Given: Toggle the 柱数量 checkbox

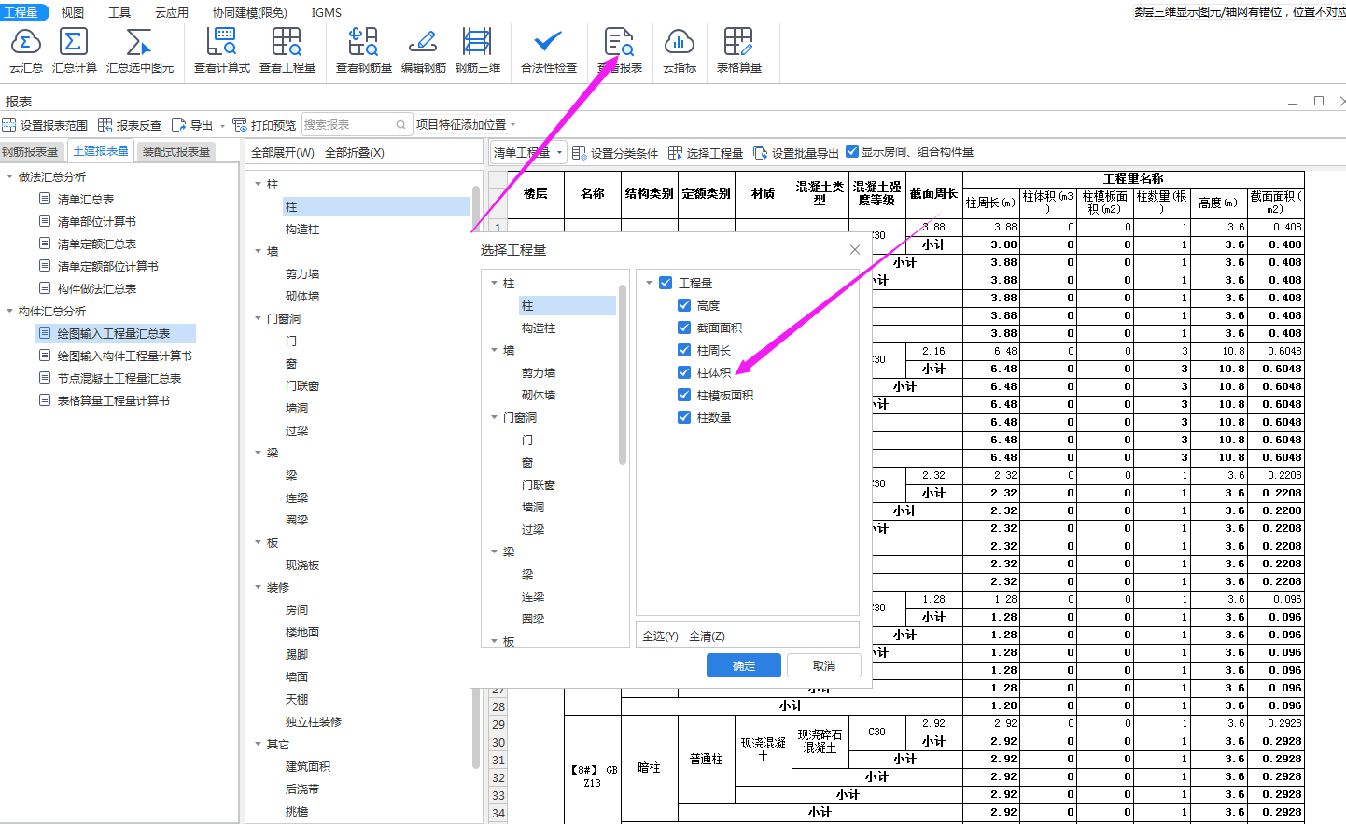Looking at the screenshot, I should pyautogui.click(x=684, y=417).
